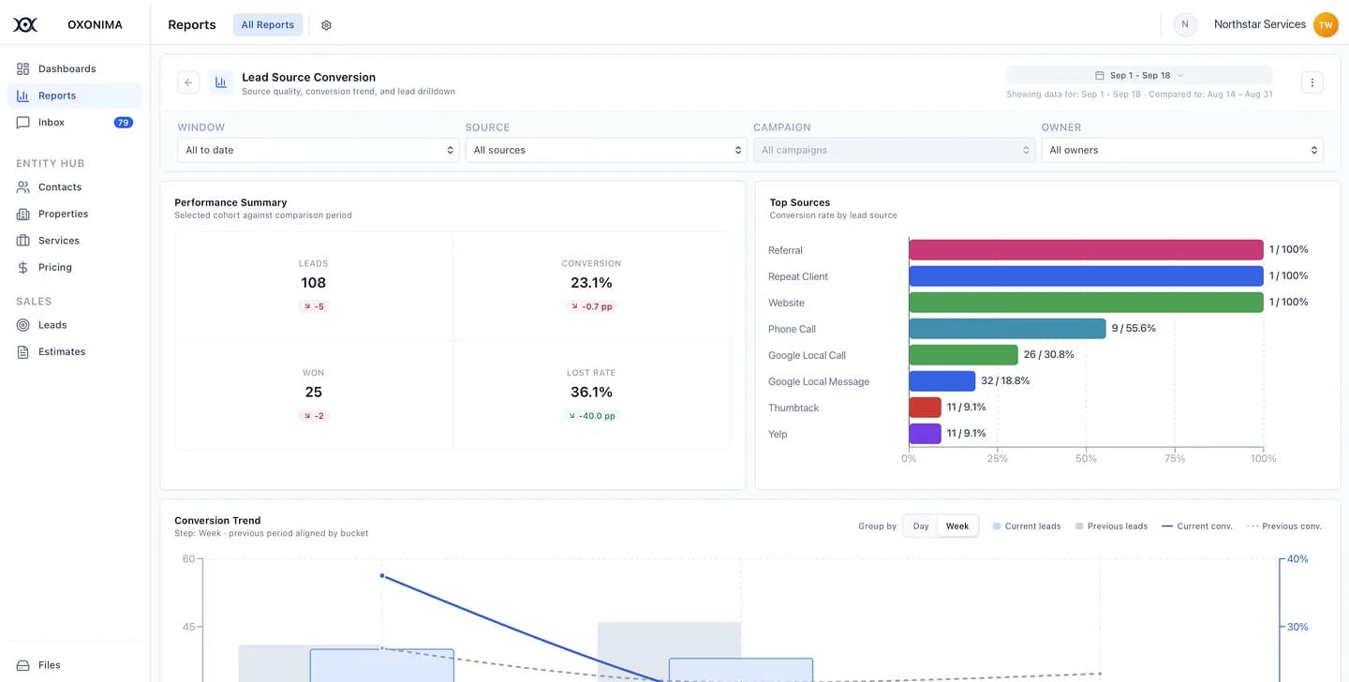This screenshot has height=682, width=1349.
Task: Click the Google Local Call bar
Action: click(963, 354)
